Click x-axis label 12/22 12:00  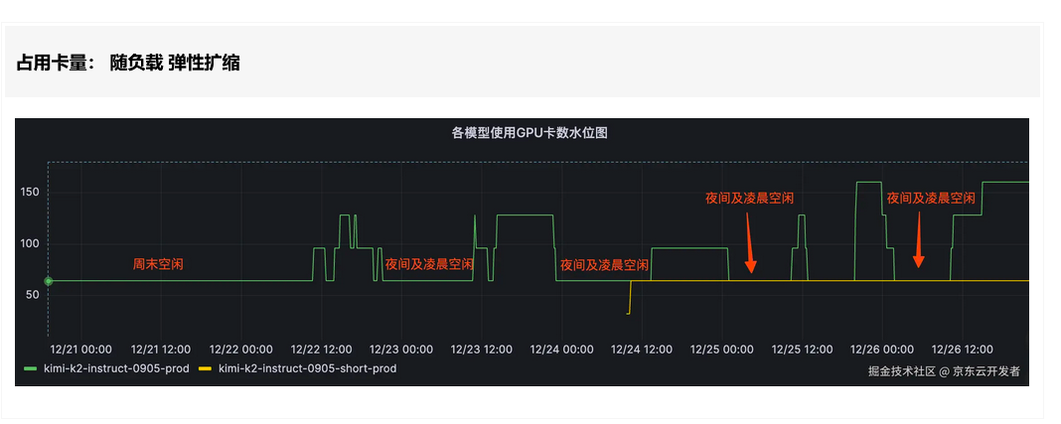[322, 350]
